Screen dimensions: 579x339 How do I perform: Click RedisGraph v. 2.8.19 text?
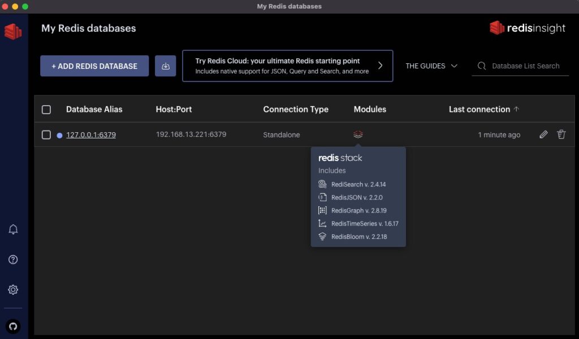point(359,211)
